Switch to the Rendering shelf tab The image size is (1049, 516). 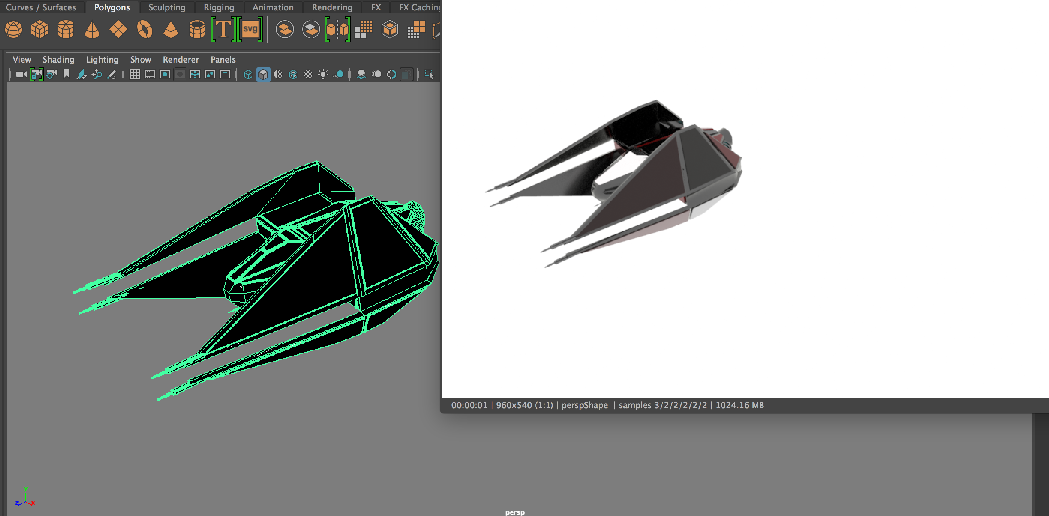(x=332, y=7)
